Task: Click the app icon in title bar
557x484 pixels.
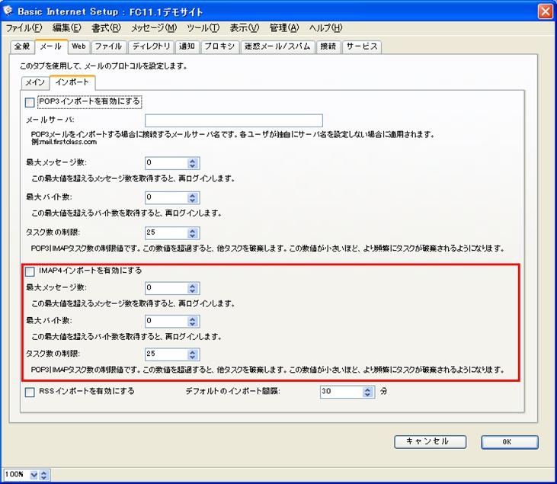Action: point(9,11)
